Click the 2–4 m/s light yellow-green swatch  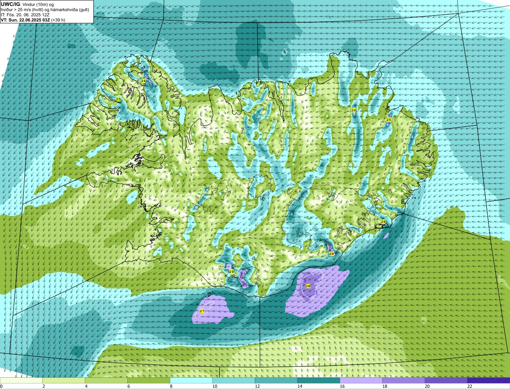click(x=64, y=380)
